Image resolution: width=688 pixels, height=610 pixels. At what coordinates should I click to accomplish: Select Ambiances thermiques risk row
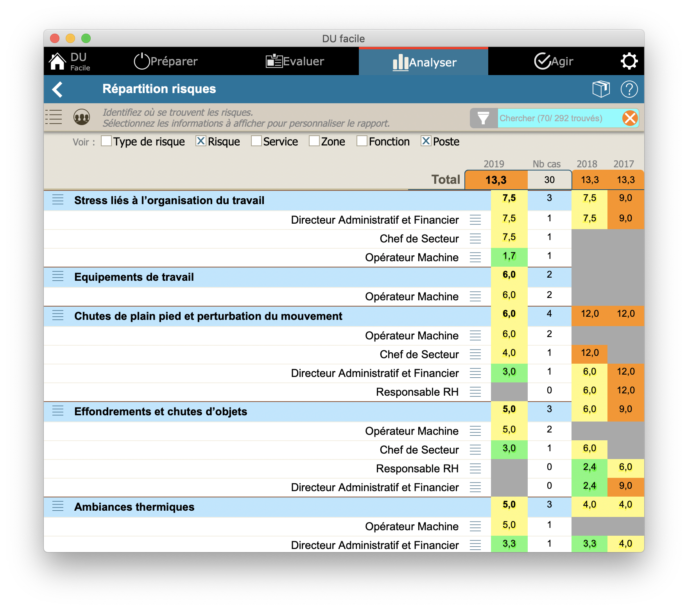(344, 507)
